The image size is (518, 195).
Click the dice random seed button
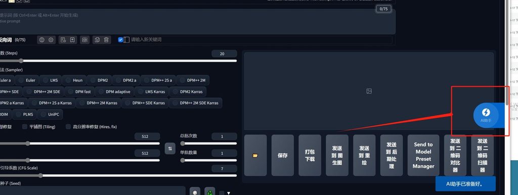pyautogui.click(x=195, y=192)
